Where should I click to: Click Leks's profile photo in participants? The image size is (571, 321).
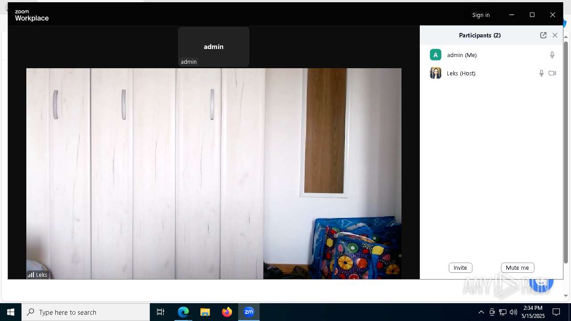coord(435,73)
